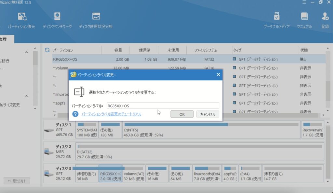The image size is (333, 193).
Task: Click the blue question mark help icon
Action: click(75, 114)
